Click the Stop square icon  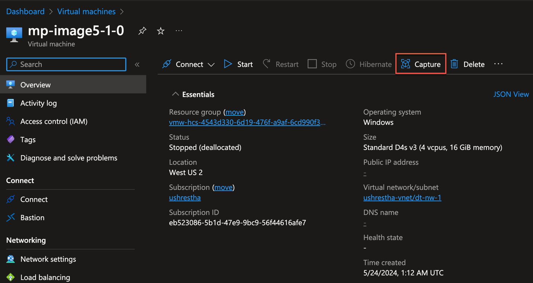312,64
